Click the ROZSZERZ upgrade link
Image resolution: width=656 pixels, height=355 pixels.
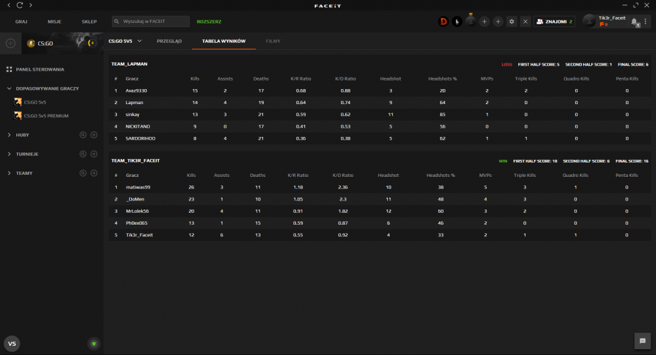pyautogui.click(x=209, y=22)
